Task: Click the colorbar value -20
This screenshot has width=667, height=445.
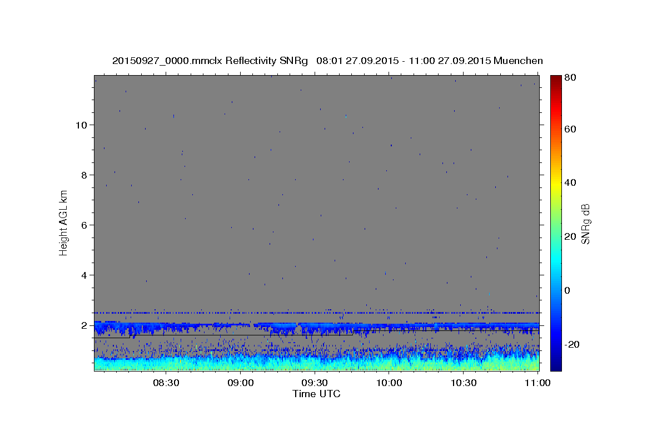Action: click(573, 344)
